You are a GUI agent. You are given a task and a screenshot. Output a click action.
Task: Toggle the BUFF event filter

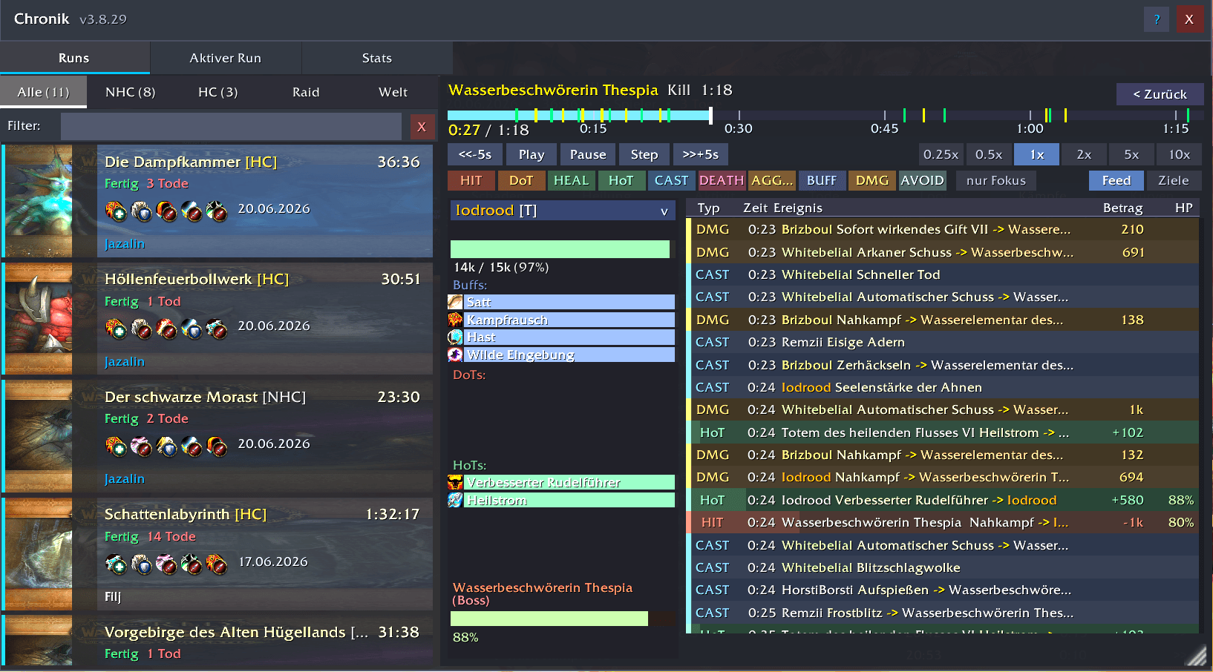[x=822, y=180]
